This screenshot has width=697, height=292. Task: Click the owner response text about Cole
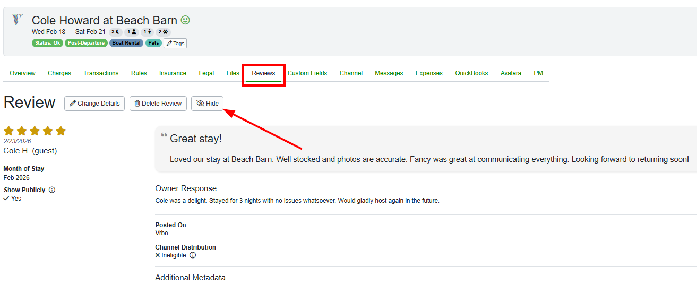pos(297,201)
